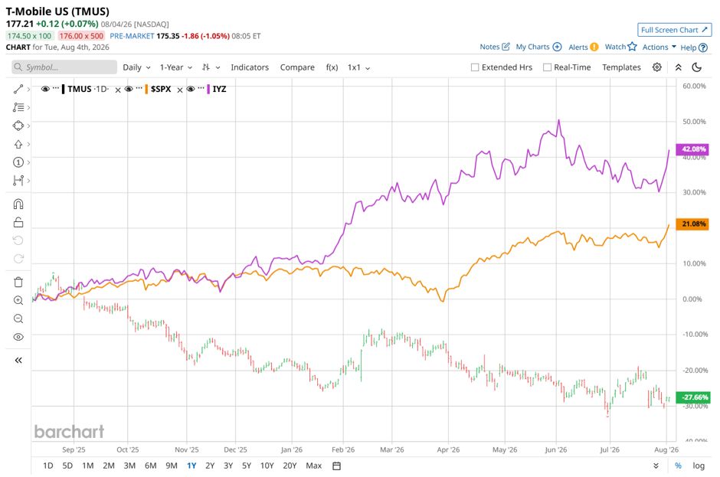Enable Extended Hrs checkbox
Viewport: 720px width, 477px height.
pyautogui.click(x=475, y=67)
